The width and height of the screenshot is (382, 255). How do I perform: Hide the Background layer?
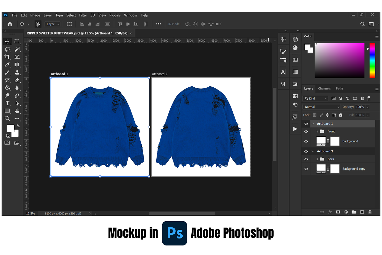(x=306, y=141)
